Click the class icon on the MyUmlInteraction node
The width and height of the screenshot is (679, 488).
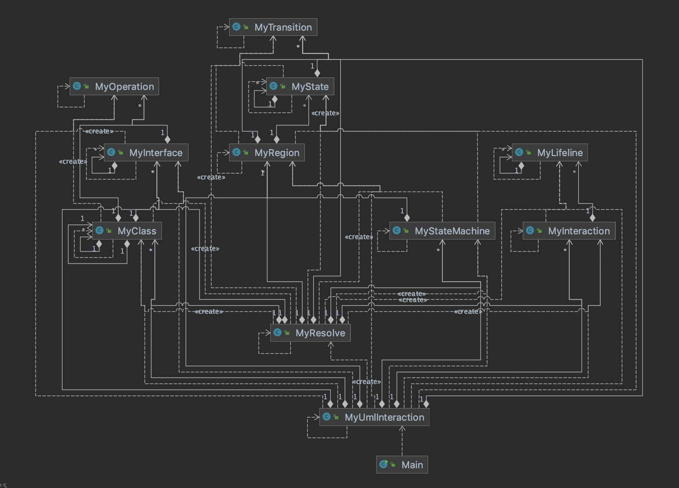[327, 417]
